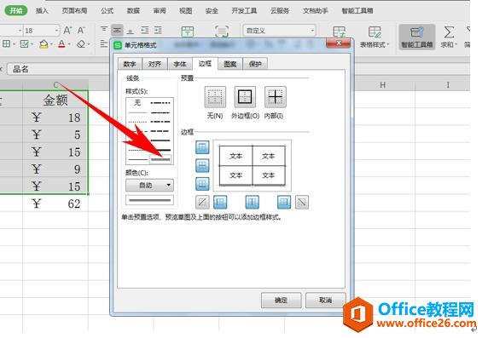
Task: Align text to top
Action: point(104,30)
